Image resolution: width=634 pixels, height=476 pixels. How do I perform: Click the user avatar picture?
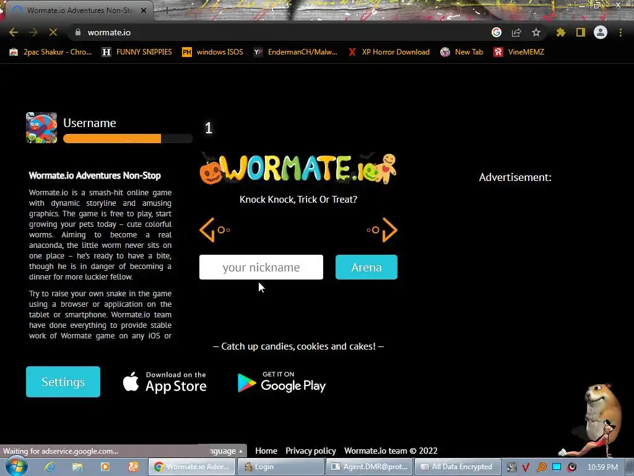coord(41,128)
